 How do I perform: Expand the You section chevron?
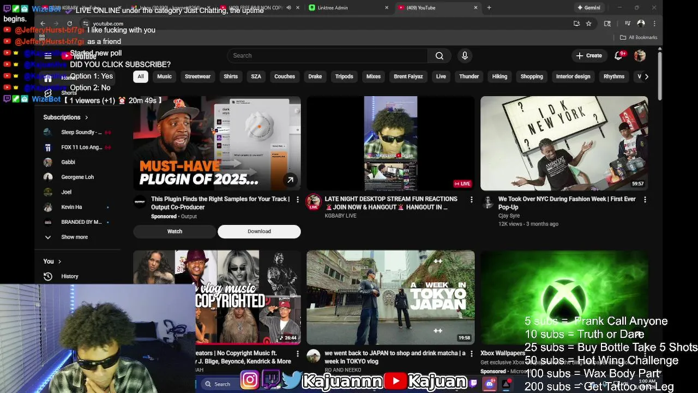[59, 261]
